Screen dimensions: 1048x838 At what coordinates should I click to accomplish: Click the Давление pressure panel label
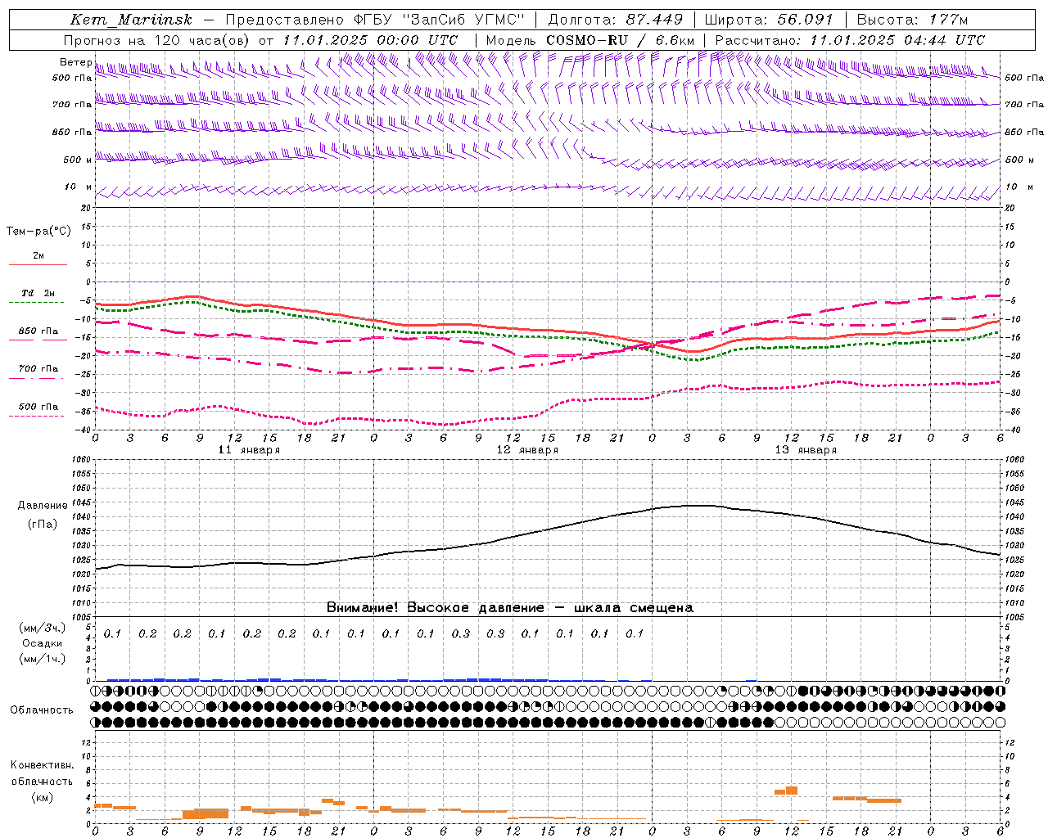[x=43, y=506]
